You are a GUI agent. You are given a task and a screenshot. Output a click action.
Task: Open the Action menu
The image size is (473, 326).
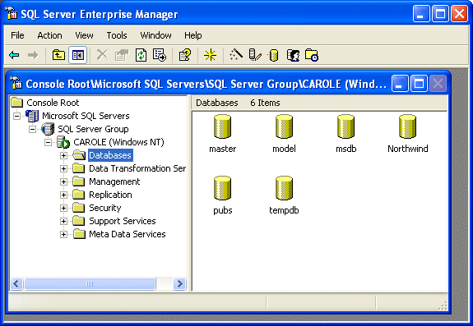(x=49, y=35)
